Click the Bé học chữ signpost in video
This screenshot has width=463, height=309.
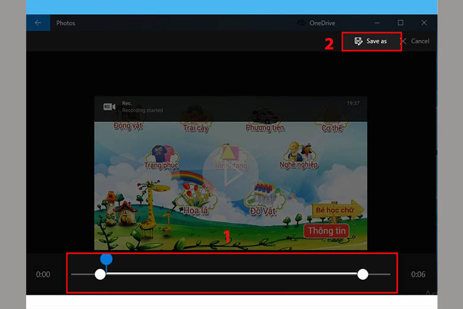pyautogui.click(x=338, y=210)
